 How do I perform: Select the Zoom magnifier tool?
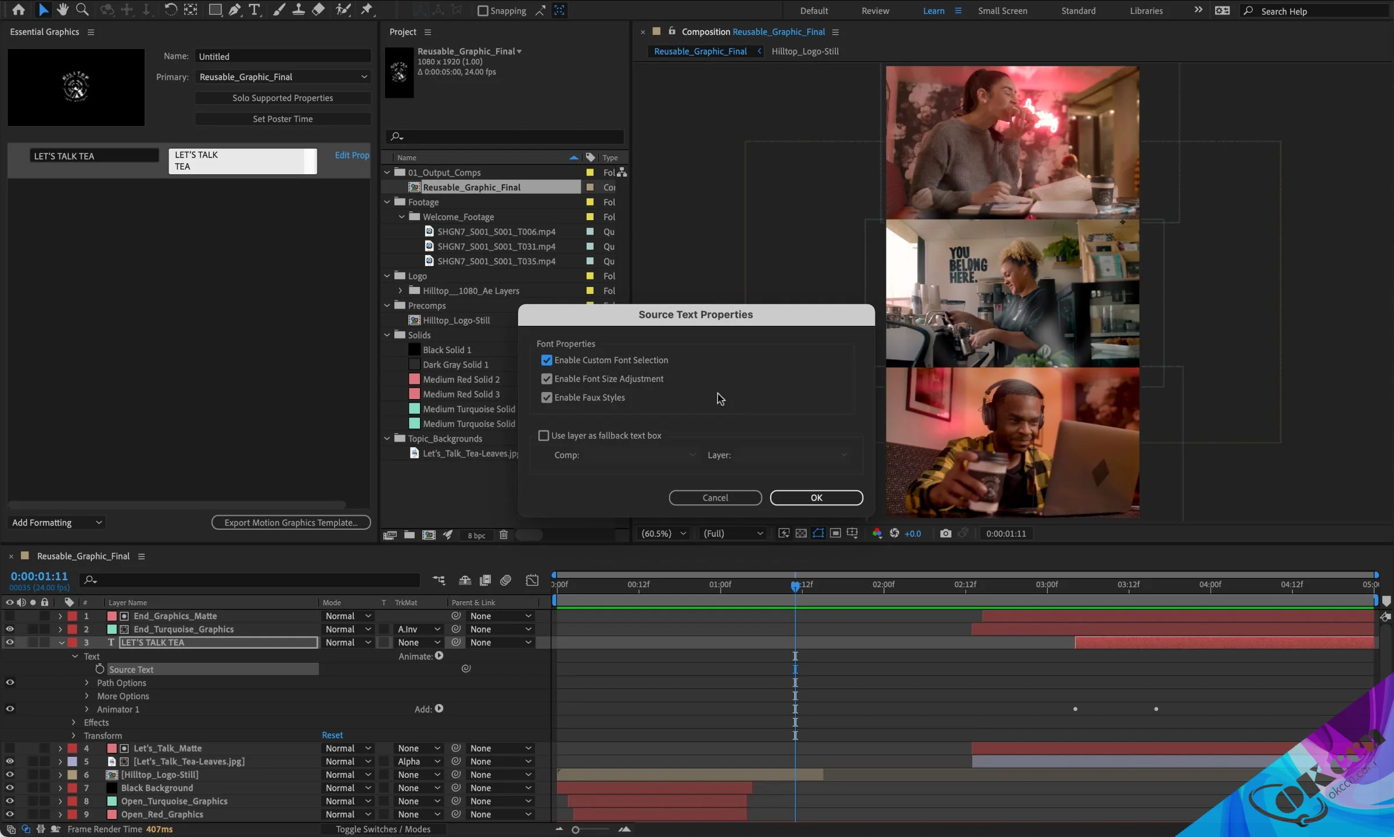[82, 10]
